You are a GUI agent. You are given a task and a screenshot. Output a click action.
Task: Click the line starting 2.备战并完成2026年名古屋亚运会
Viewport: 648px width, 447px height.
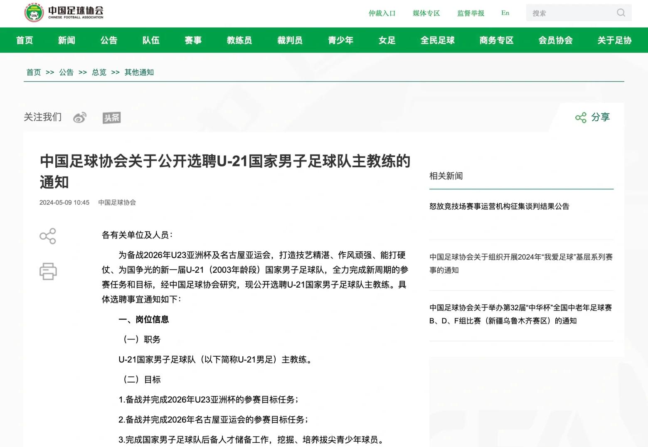click(214, 420)
